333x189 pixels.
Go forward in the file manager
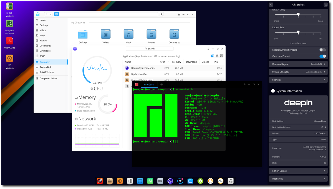(x=50, y=14)
